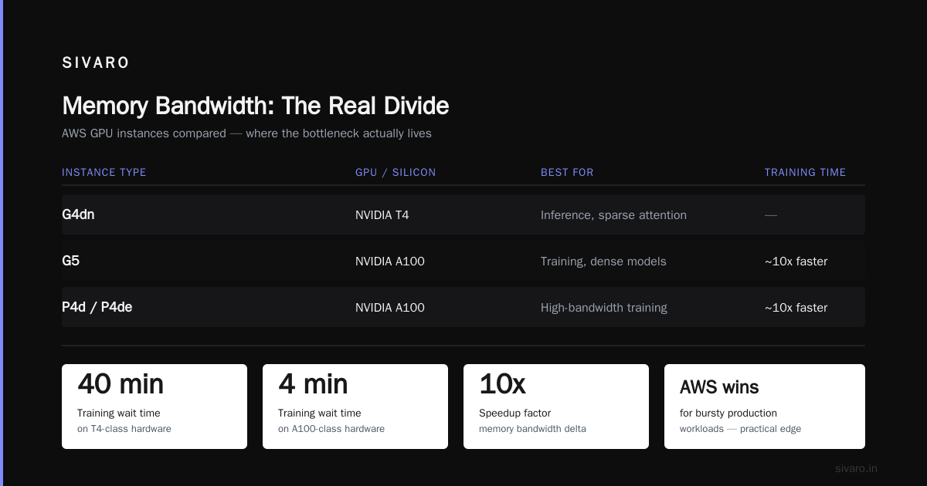
Task: Select the heading 'Memory Bandwidth: The Real Divide'
Action: click(255, 106)
